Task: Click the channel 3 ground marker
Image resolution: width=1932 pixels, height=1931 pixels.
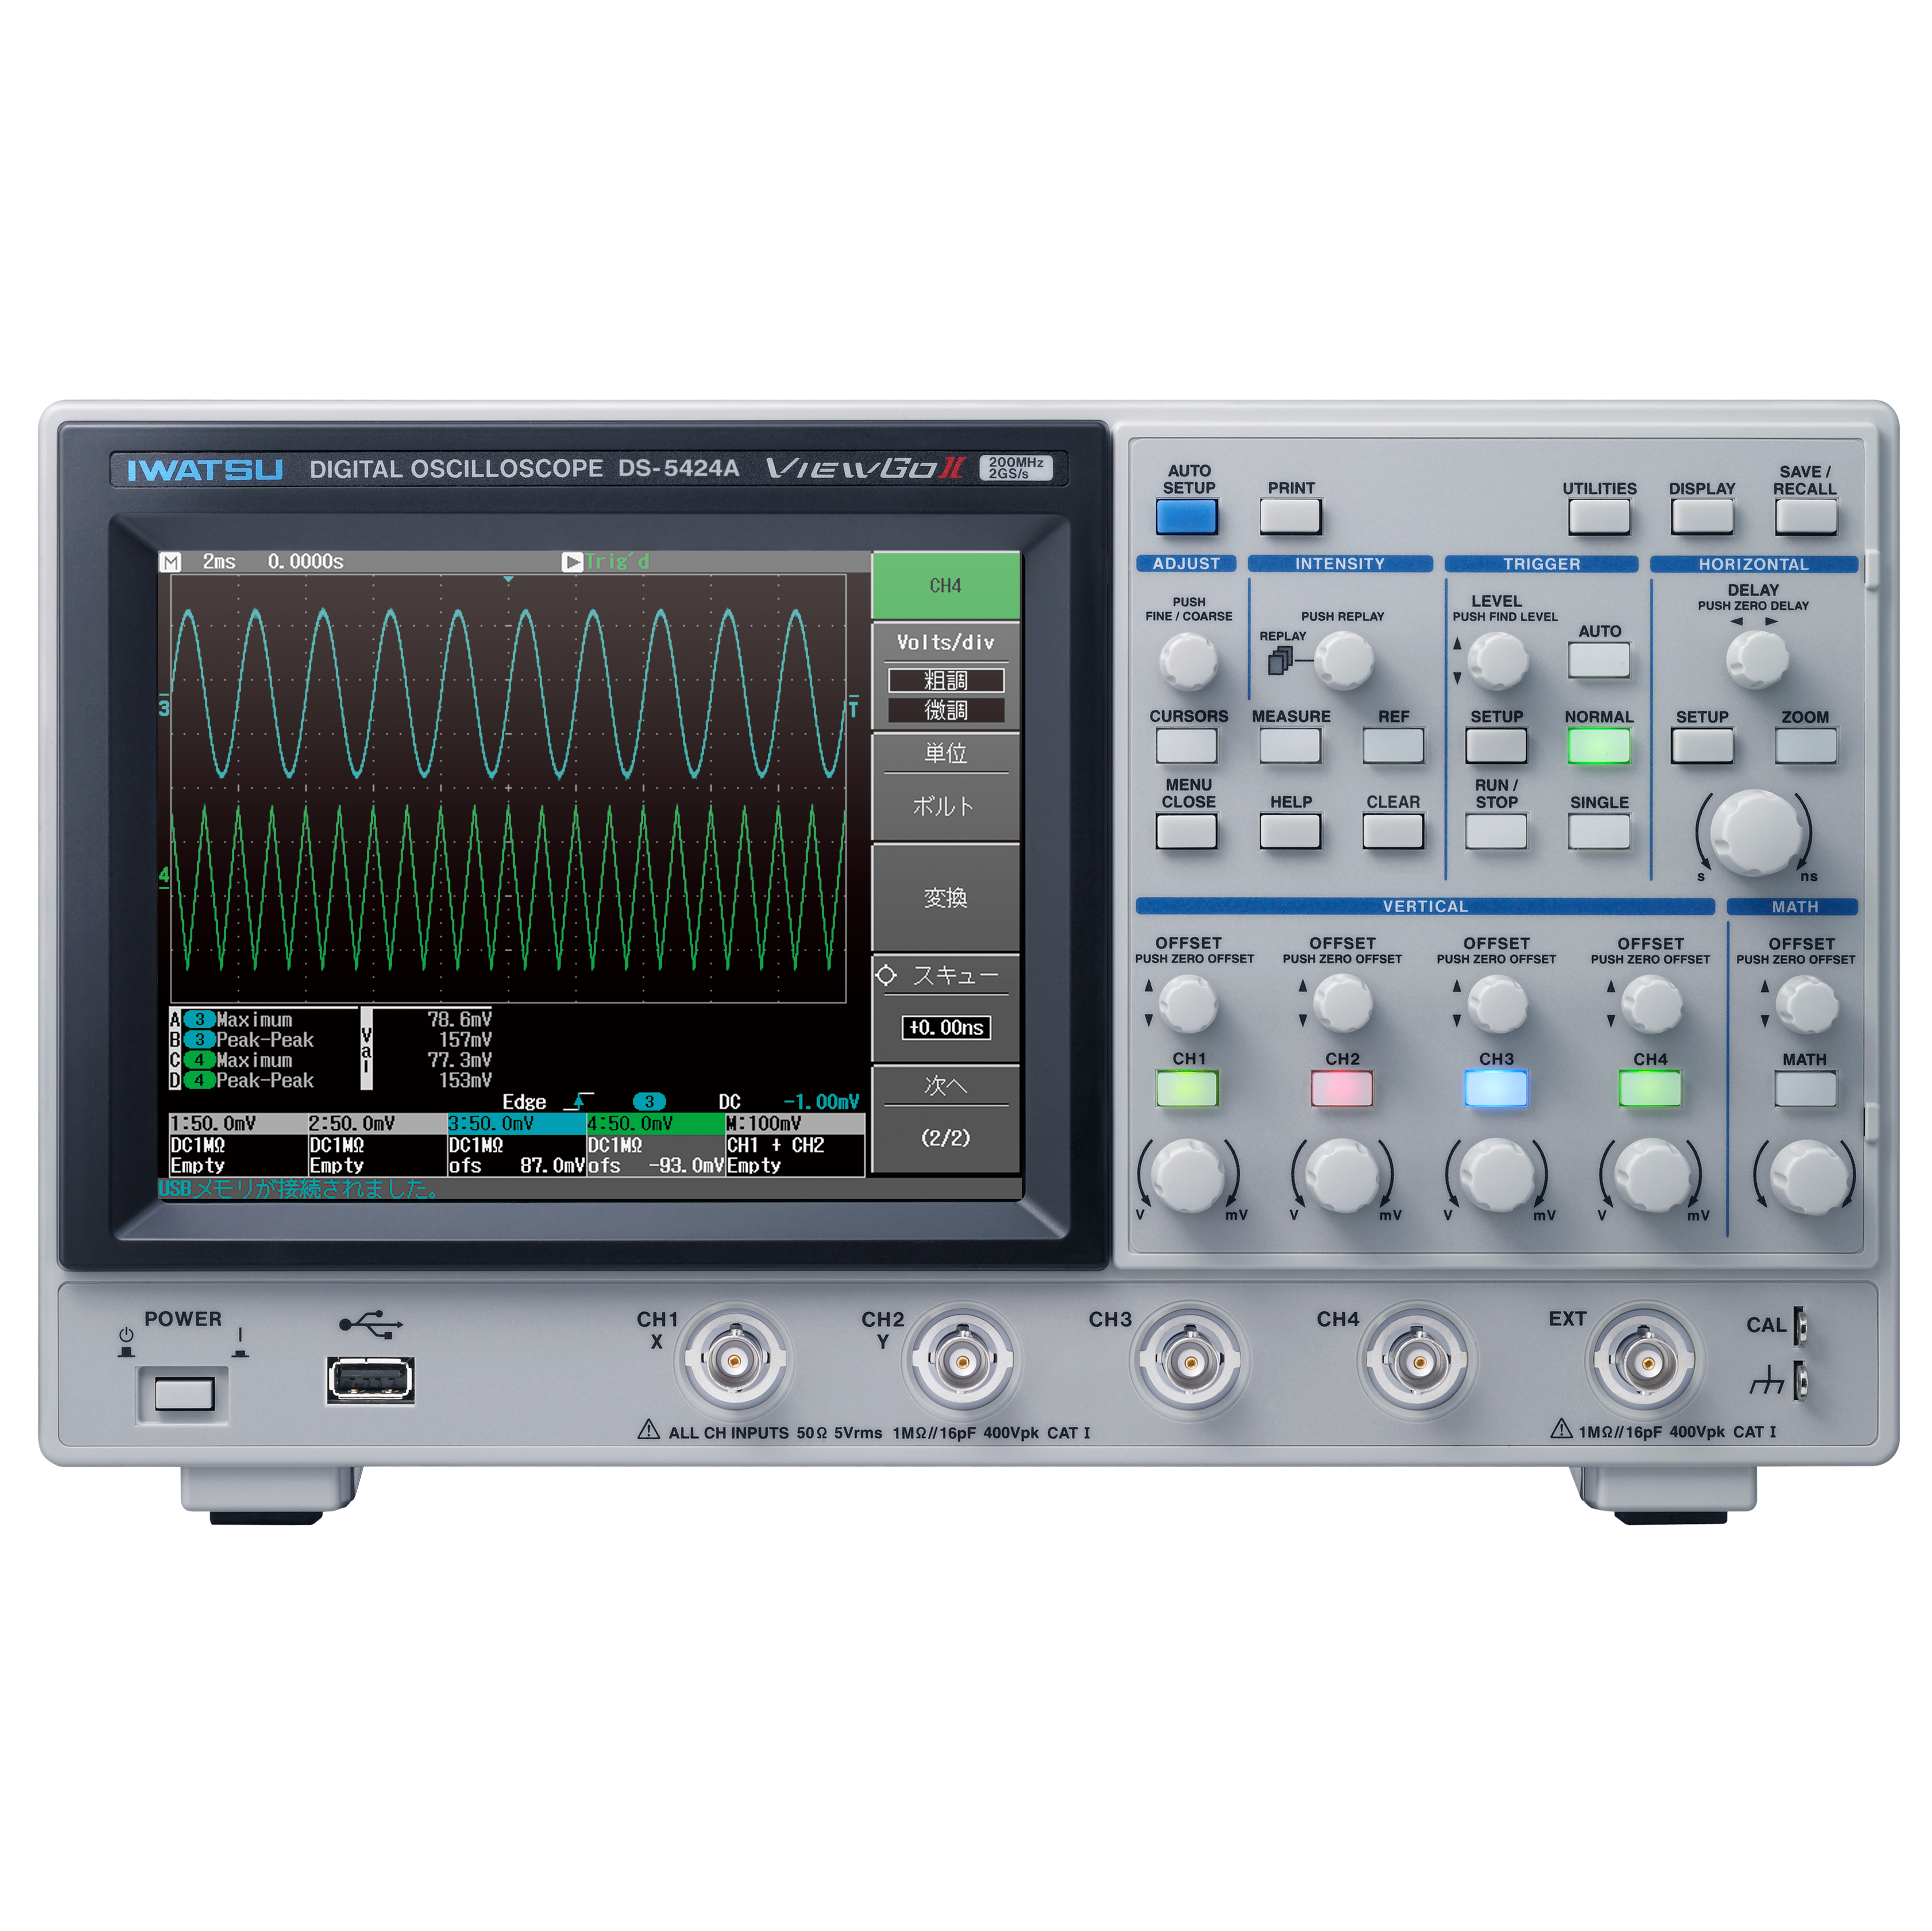Action: [x=164, y=707]
